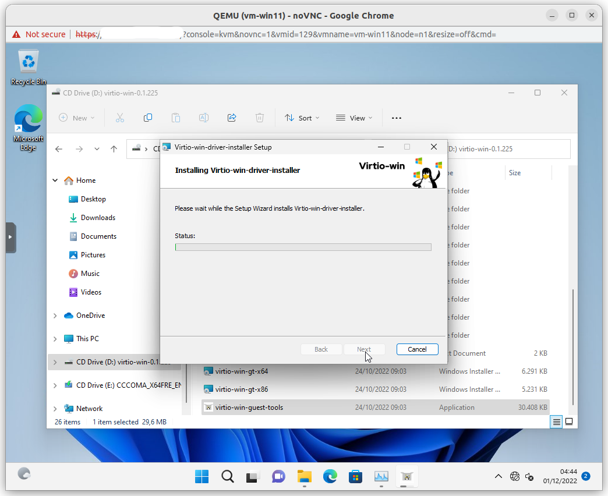Expand the Network tree node
This screenshot has height=496, width=608.
pyautogui.click(x=55, y=409)
